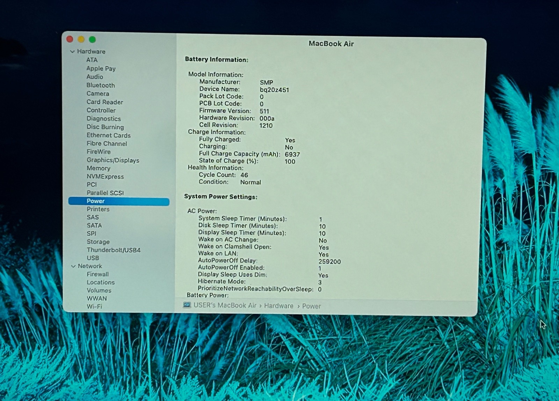
Task: Select SAS in the sidebar
Action: pyautogui.click(x=93, y=217)
